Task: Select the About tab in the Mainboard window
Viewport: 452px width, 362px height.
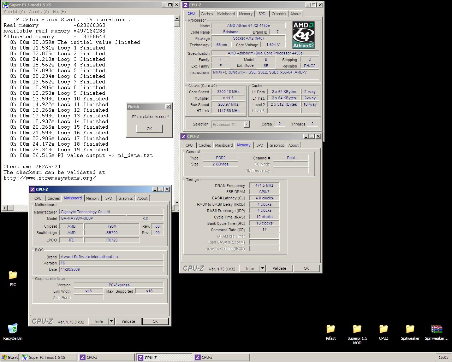Action: (143, 198)
